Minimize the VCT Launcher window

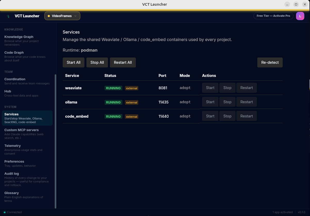[287, 4]
